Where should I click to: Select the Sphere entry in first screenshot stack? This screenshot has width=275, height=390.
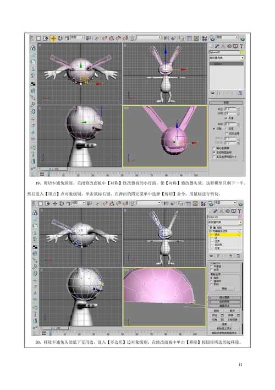coord(227,64)
